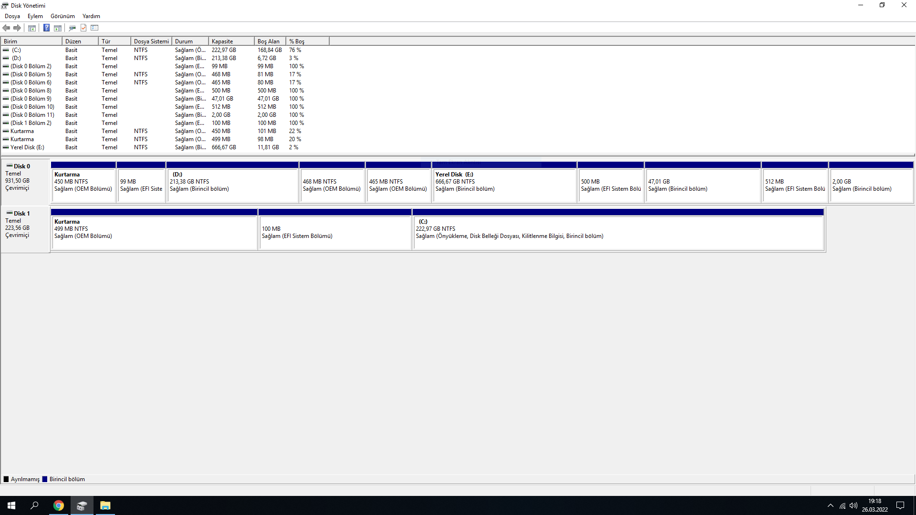Viewport: 916px width, 515px height.
Task: Open Chrome from the taskbar
Action: click(59, 505)
